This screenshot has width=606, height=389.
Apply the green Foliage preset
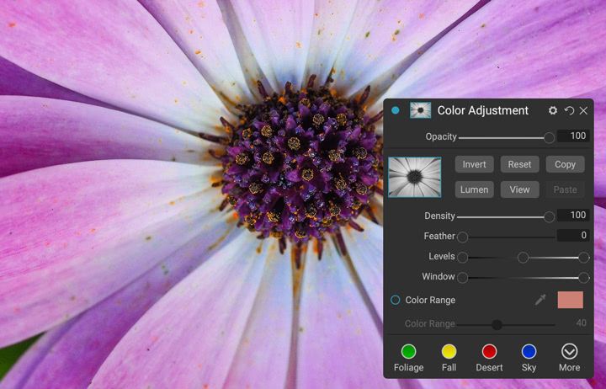[408, 352]
